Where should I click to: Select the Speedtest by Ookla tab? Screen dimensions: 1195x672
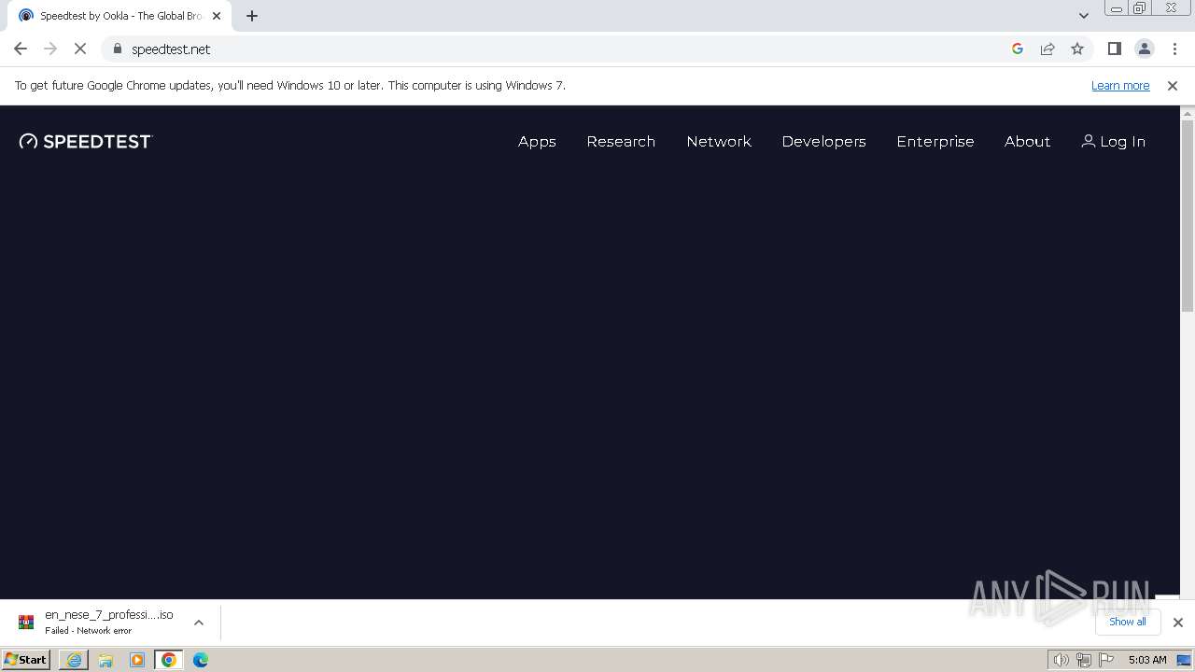pyautogui.click(x=119, y=16)
